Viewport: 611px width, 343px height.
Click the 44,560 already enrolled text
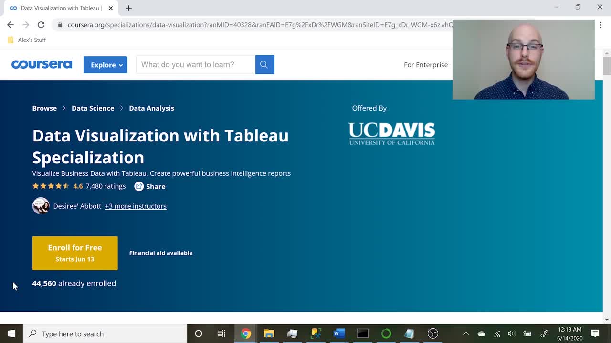74,283
